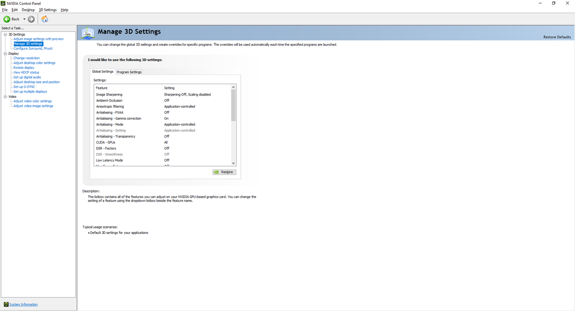Open Rotate display page

(24, 67)
